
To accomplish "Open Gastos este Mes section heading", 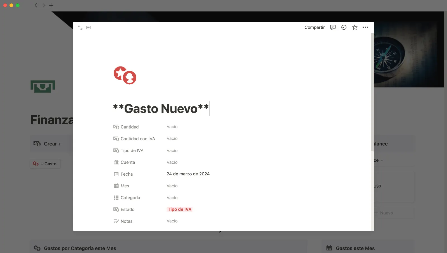I will point(355,248).
